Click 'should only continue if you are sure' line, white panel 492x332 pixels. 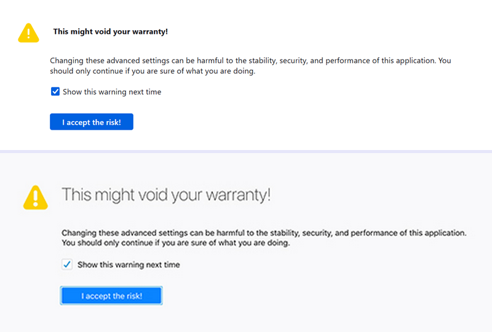(153, 71)
